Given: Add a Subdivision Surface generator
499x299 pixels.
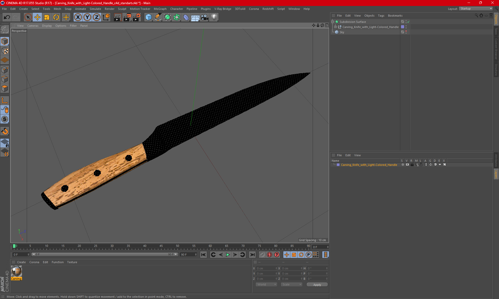Looking at the screenshot, I should (x=167, y=17).
